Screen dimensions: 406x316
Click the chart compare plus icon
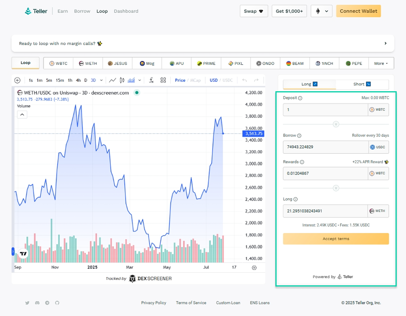tap(17, 80)
